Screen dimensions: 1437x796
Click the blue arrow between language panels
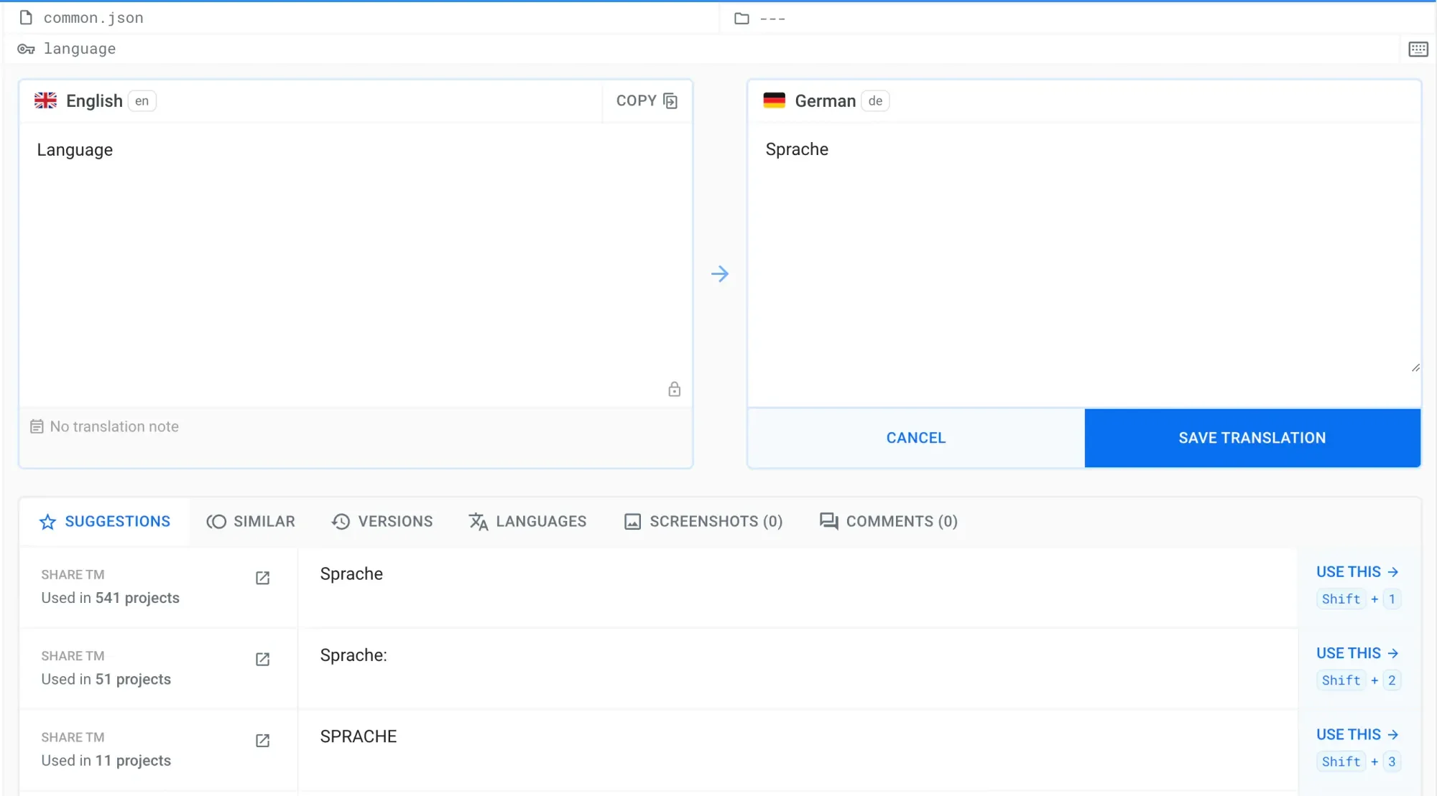(719, 273)
